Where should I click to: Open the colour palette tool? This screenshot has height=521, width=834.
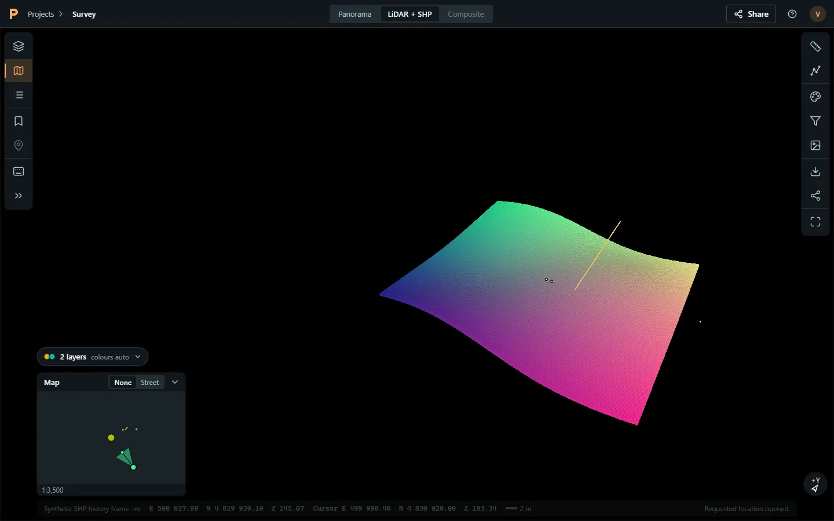coord(815,97)
